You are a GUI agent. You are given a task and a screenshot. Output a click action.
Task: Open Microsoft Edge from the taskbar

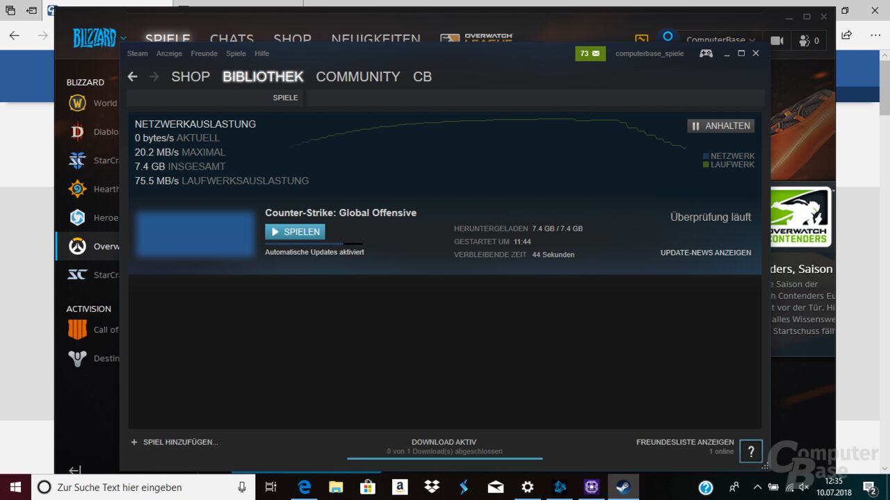tap(304, 487)
